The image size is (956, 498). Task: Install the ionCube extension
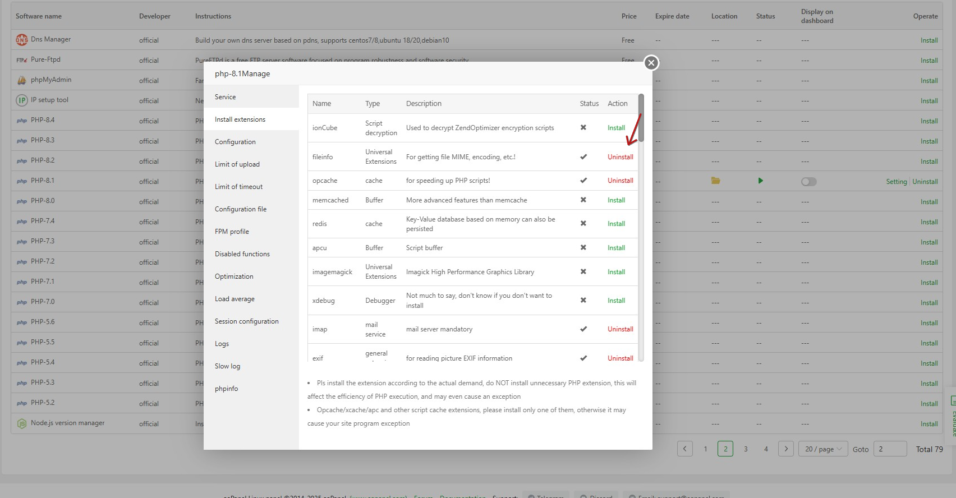pos(616,128)
